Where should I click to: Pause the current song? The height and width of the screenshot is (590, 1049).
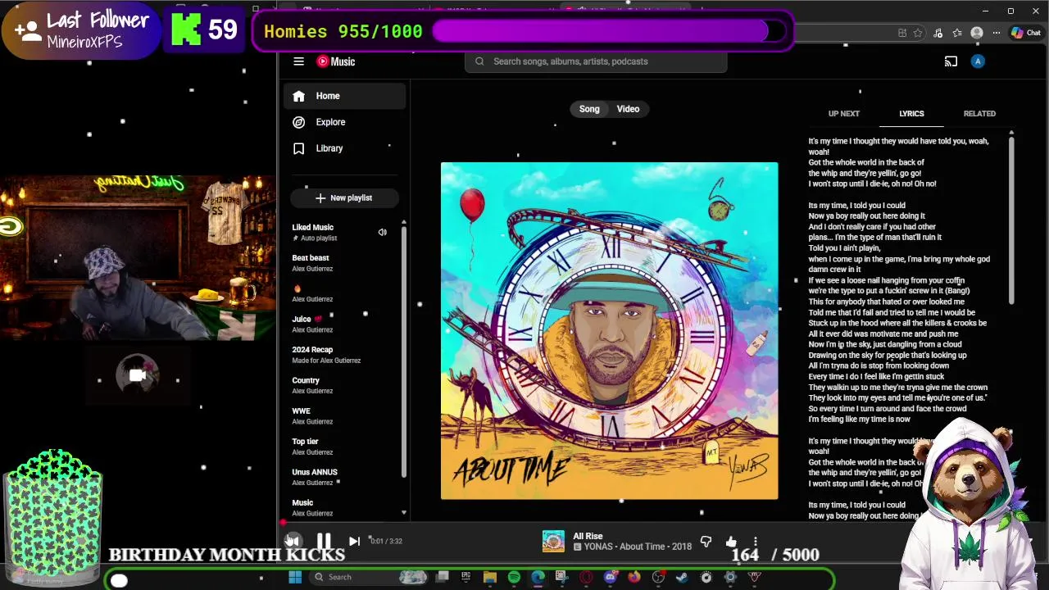324,541
